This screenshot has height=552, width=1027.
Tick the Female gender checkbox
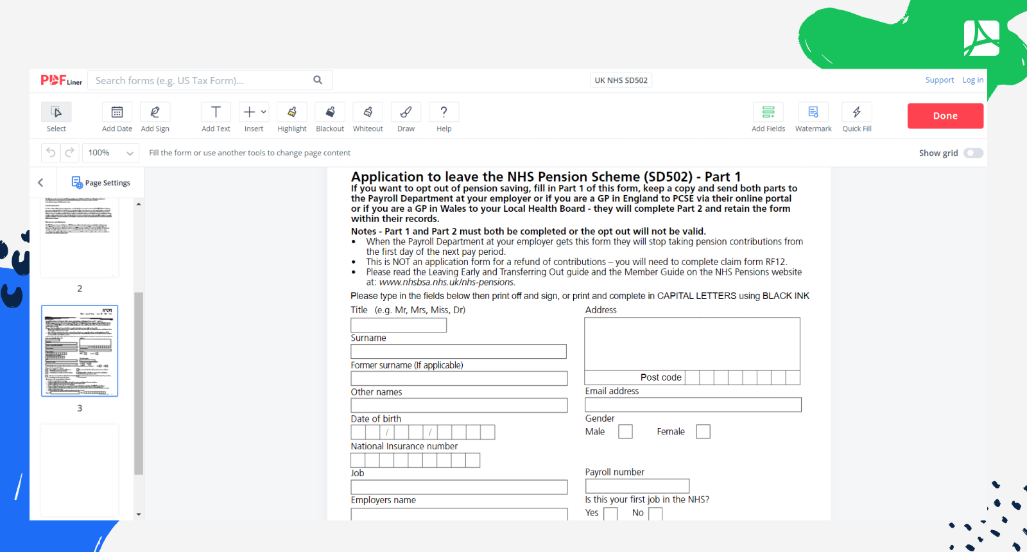(x=703, y=432)
